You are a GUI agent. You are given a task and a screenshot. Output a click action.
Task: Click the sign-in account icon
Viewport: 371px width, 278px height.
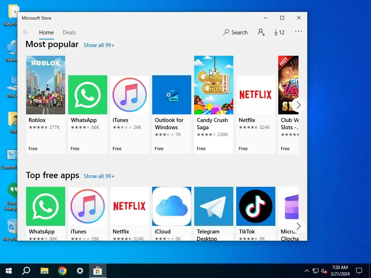tap(261, 32)
